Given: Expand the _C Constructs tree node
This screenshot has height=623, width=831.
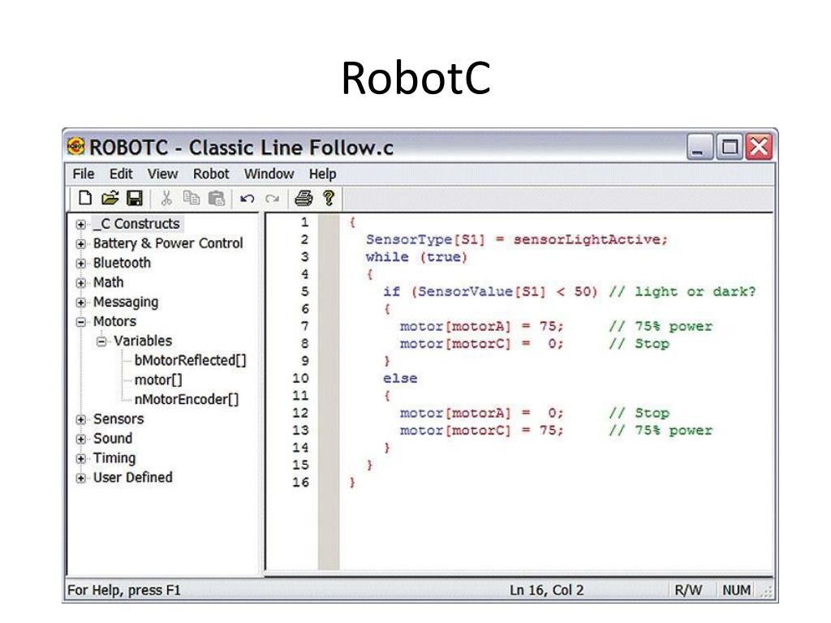Looking at the screenshot, I should point(80,225).
